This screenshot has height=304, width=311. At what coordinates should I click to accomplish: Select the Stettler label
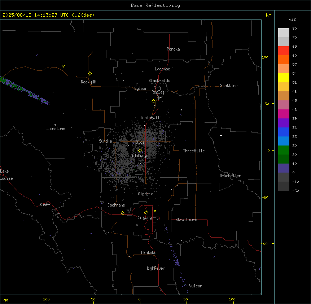point(229,86)
